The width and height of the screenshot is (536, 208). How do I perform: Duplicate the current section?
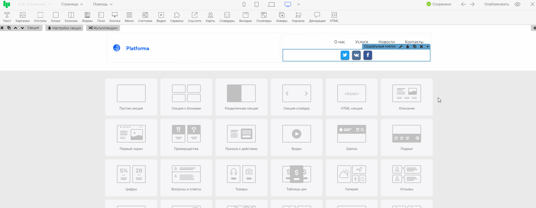pos(9,28)
